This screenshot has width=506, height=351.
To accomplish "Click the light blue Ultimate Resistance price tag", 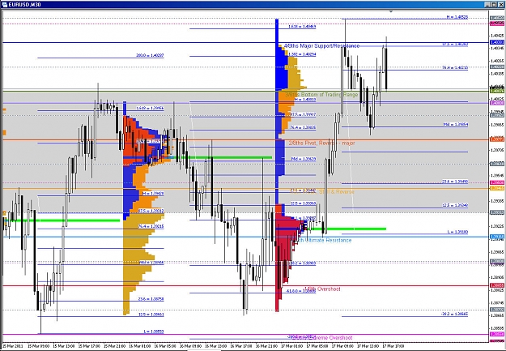I will click(497, 237).
